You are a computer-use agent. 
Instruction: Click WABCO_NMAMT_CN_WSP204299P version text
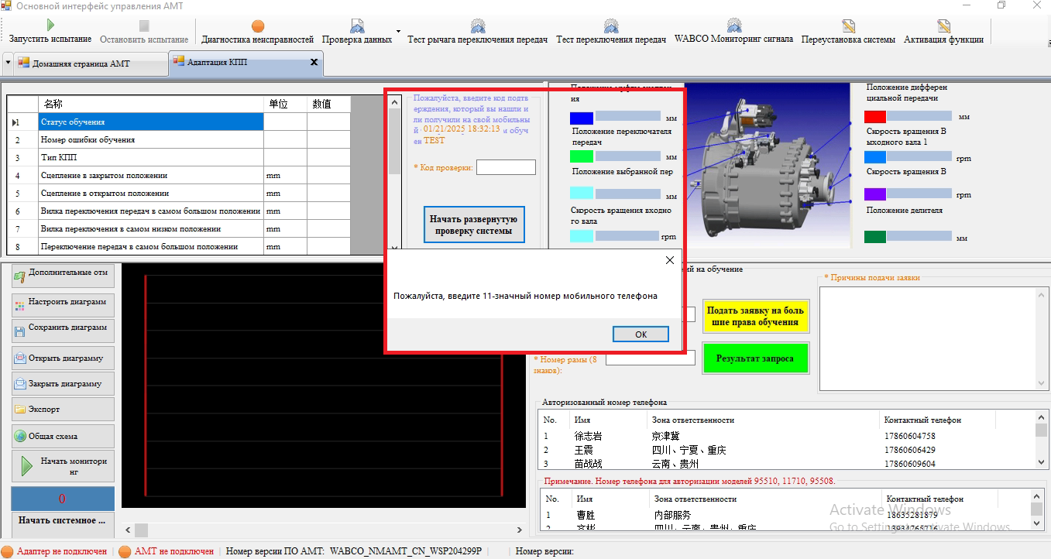[406, 551]
